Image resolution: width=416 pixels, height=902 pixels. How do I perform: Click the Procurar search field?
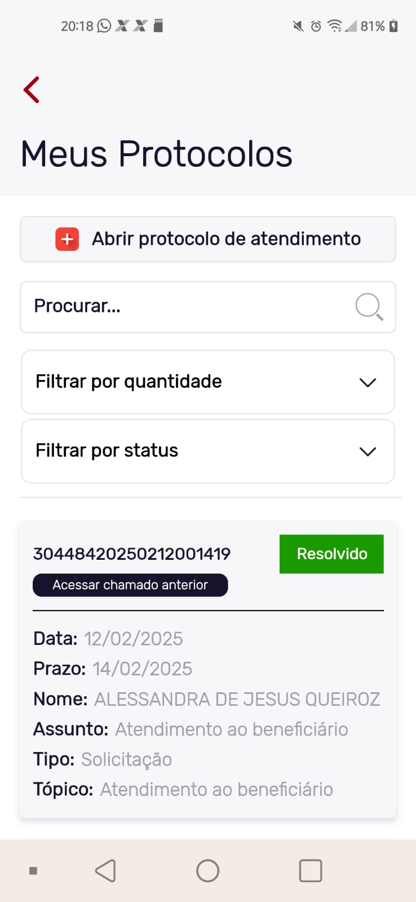[x=186, y=307]
